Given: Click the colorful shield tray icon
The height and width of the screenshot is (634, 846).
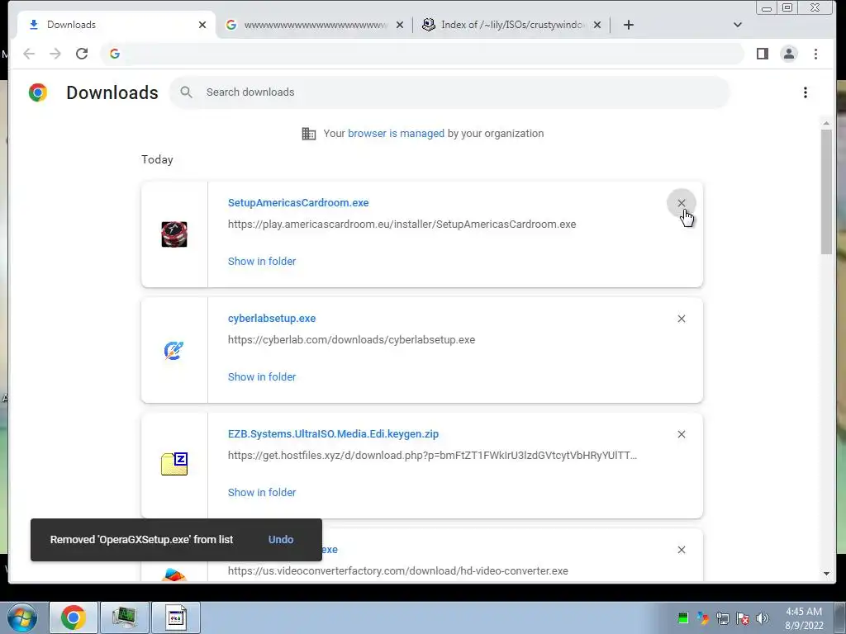Looking at the screenshot, I should [x=702, y=618].
